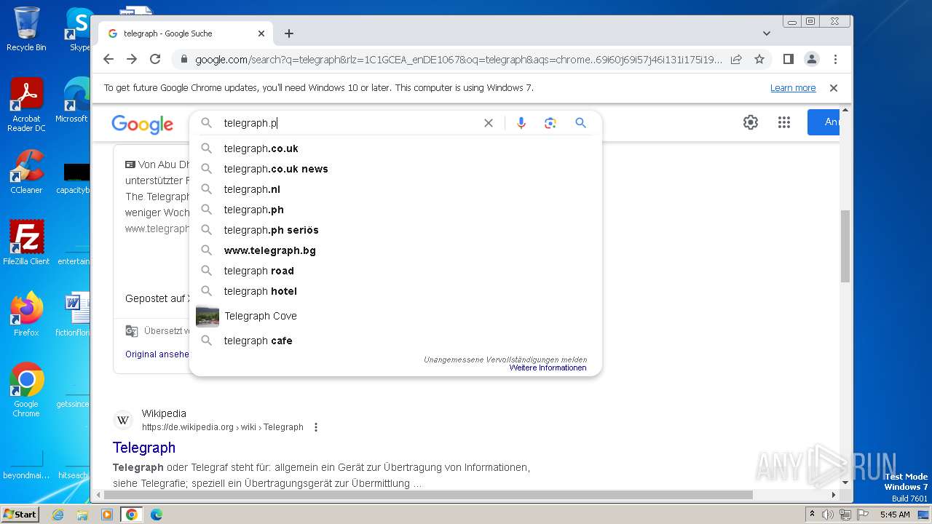Clear the search box with X icon
Image resolution: width=932 pixels, height=524 pixels.
489,123
